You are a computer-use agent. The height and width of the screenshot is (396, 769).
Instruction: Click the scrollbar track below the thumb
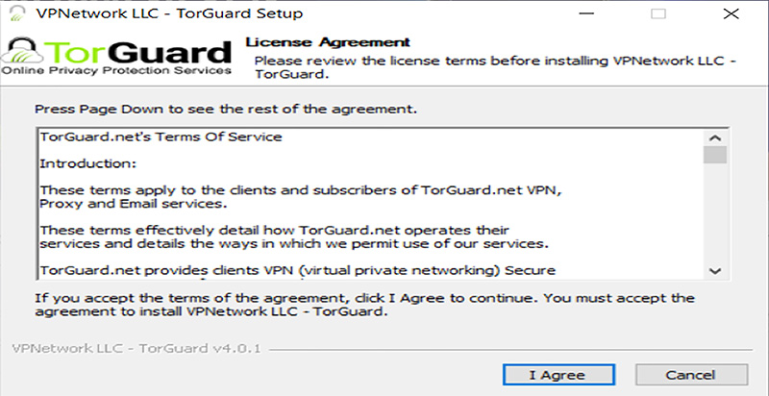(x=715, y=212)
